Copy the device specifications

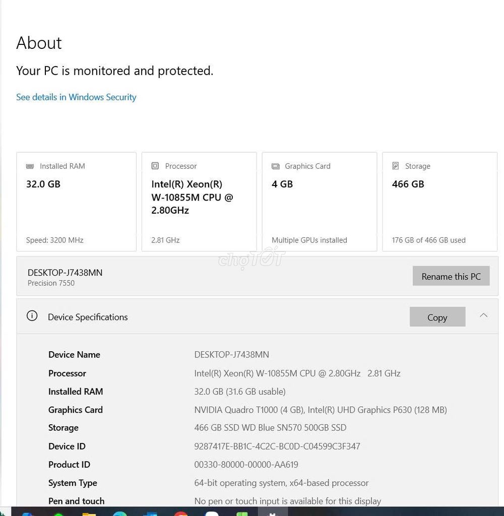coord(437,317)
